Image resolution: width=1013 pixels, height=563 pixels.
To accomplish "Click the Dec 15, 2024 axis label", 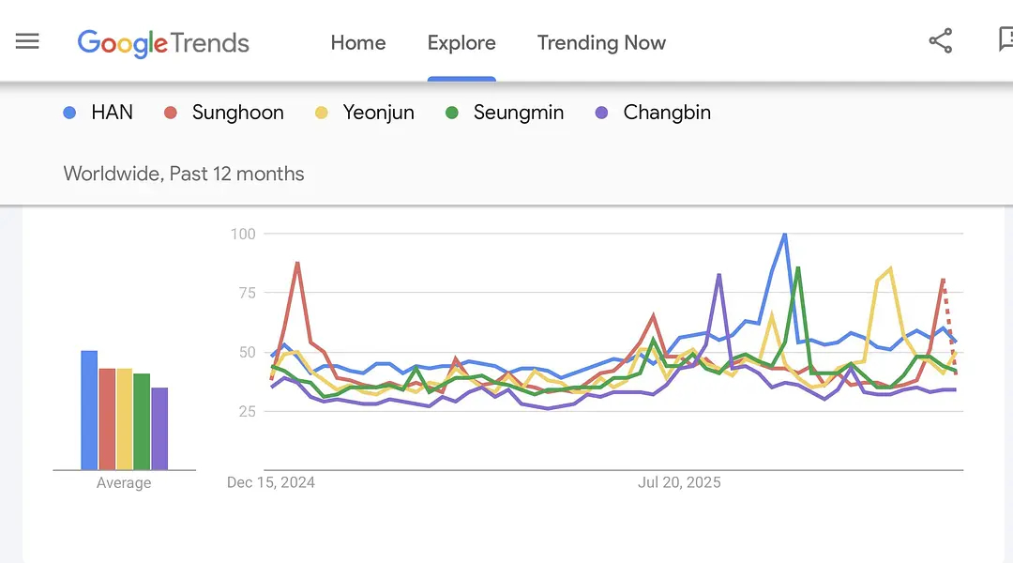I will pyautogui.click(x=271, y=482).
